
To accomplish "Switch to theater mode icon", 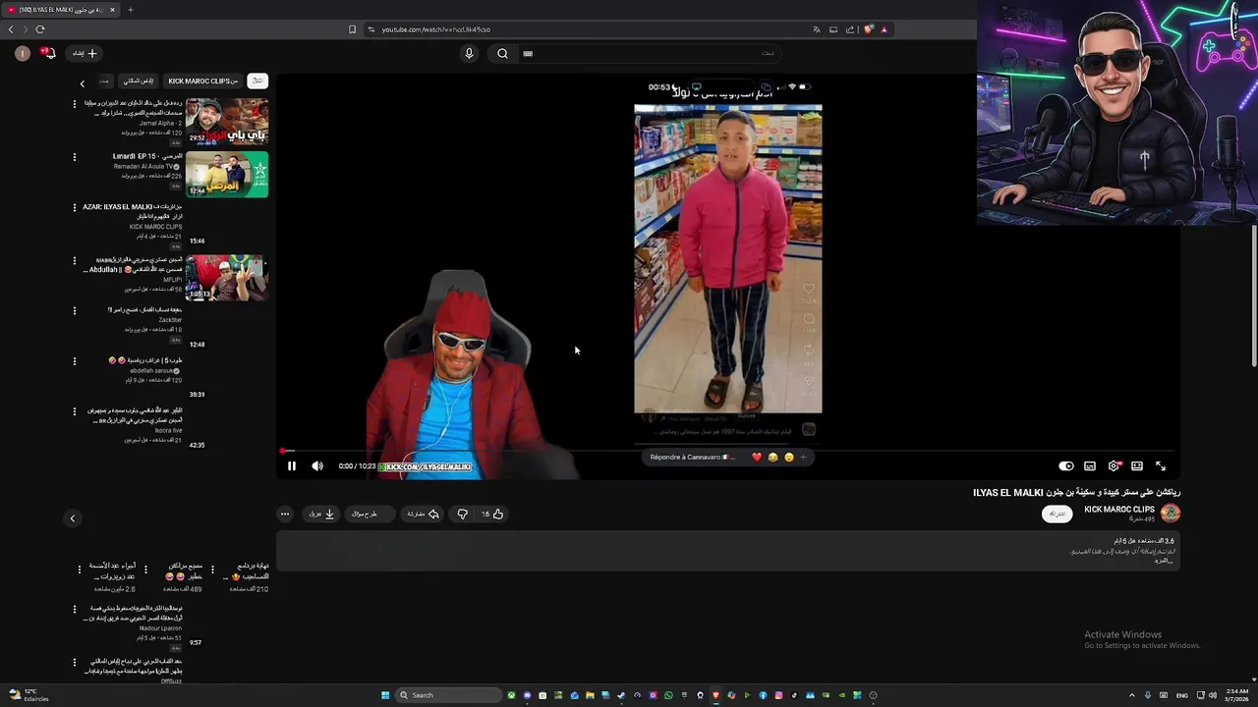I will point(1137,466).
